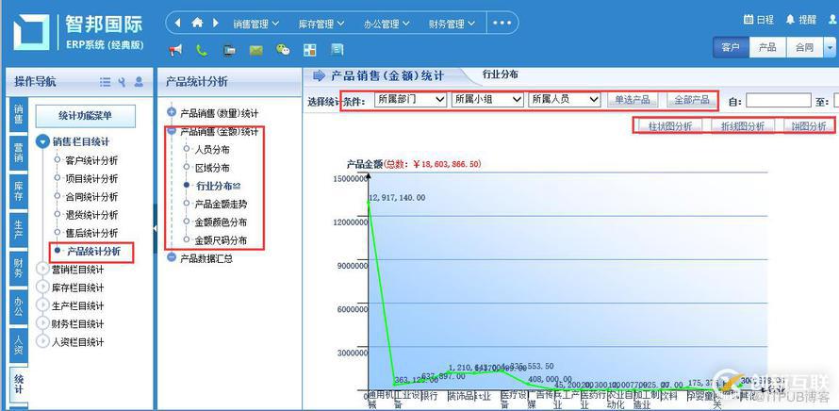Switch to the 人资 vertical side tab
The height and width of the screenshot is (411, 839).
[x=19, y=345]
